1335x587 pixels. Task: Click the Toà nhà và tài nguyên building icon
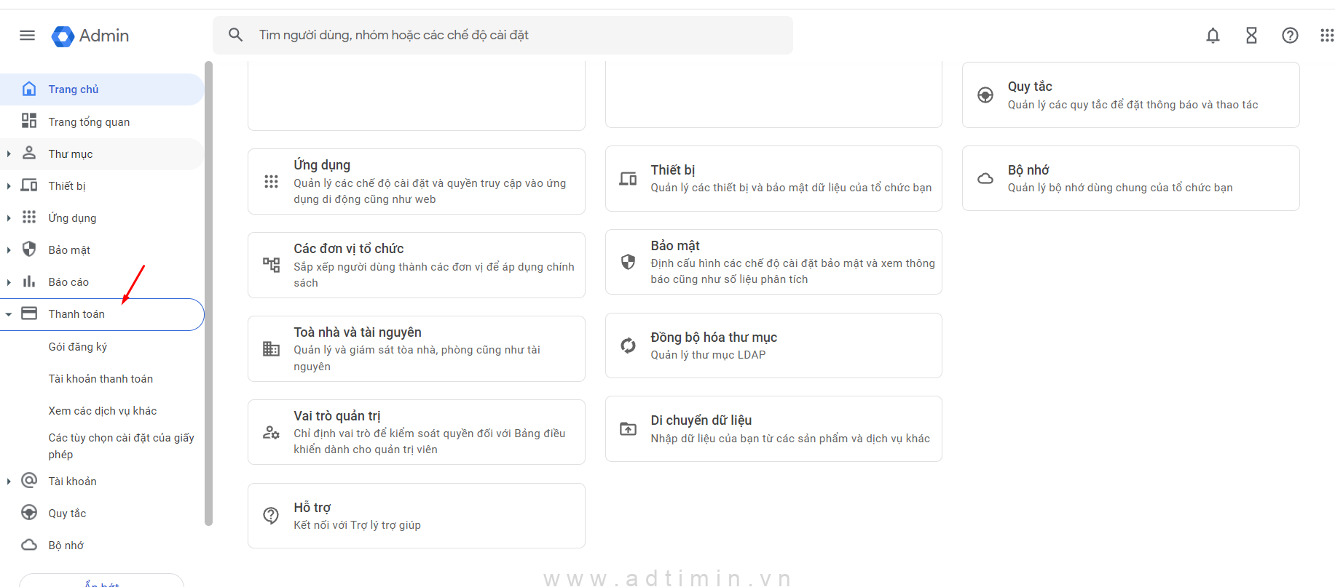pos(271,348)
